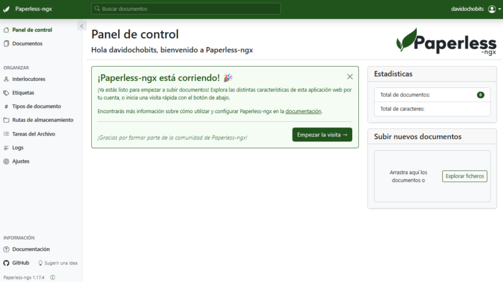503x282 pixels.
Task: Click the Interlocutores person icon
Action: (6, 79)
